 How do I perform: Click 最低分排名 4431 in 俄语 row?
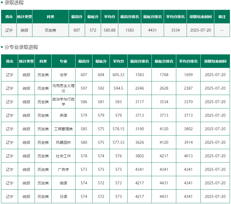pos(164,183)
